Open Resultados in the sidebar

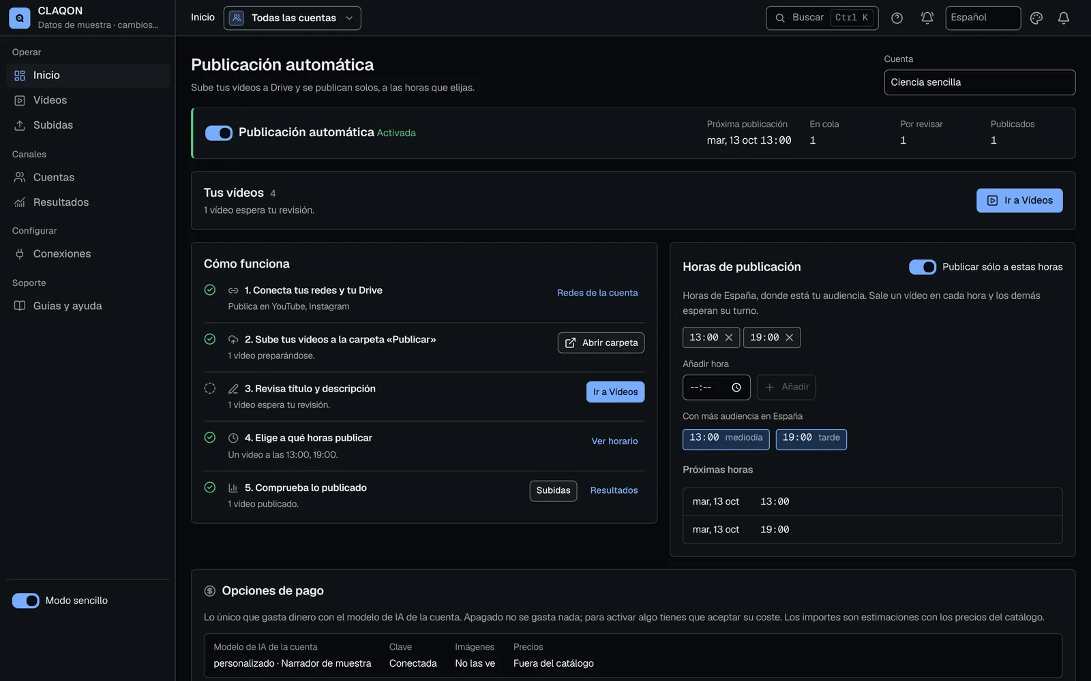tap(87, 202)
